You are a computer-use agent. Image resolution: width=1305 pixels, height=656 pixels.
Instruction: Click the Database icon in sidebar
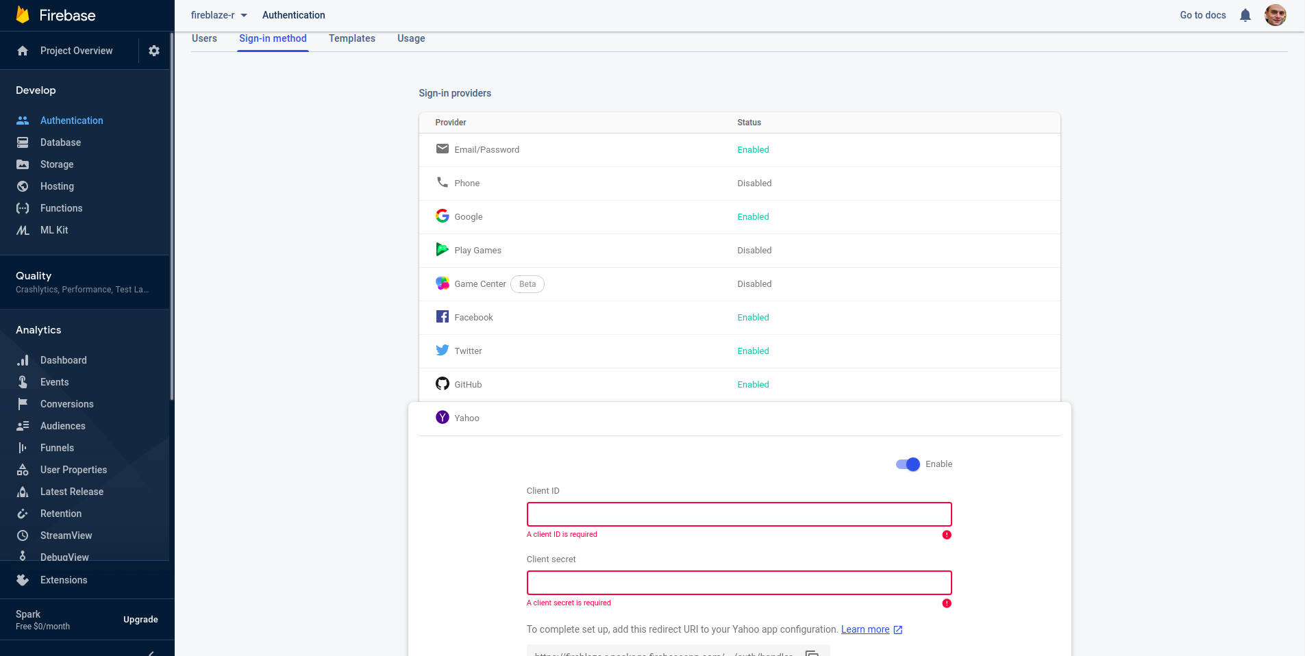[23, 142]
